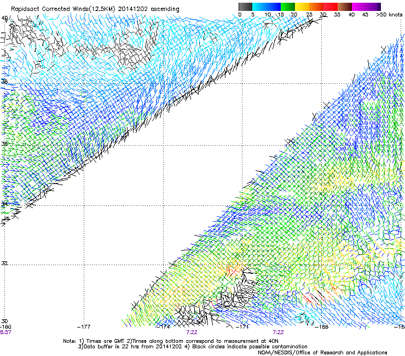Click the yellow 20-25 knots color swatch

[302, 7]
